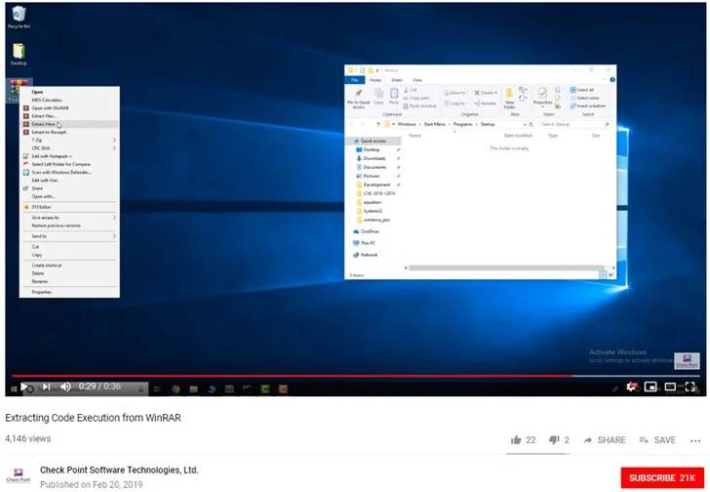Click the Explorer help question mark icon
Viewport: 710px width, 492px height.
(x=612, y=80)
